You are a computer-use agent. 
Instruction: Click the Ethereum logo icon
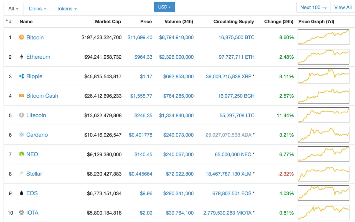pyautogui.click(x=21, y=57)
